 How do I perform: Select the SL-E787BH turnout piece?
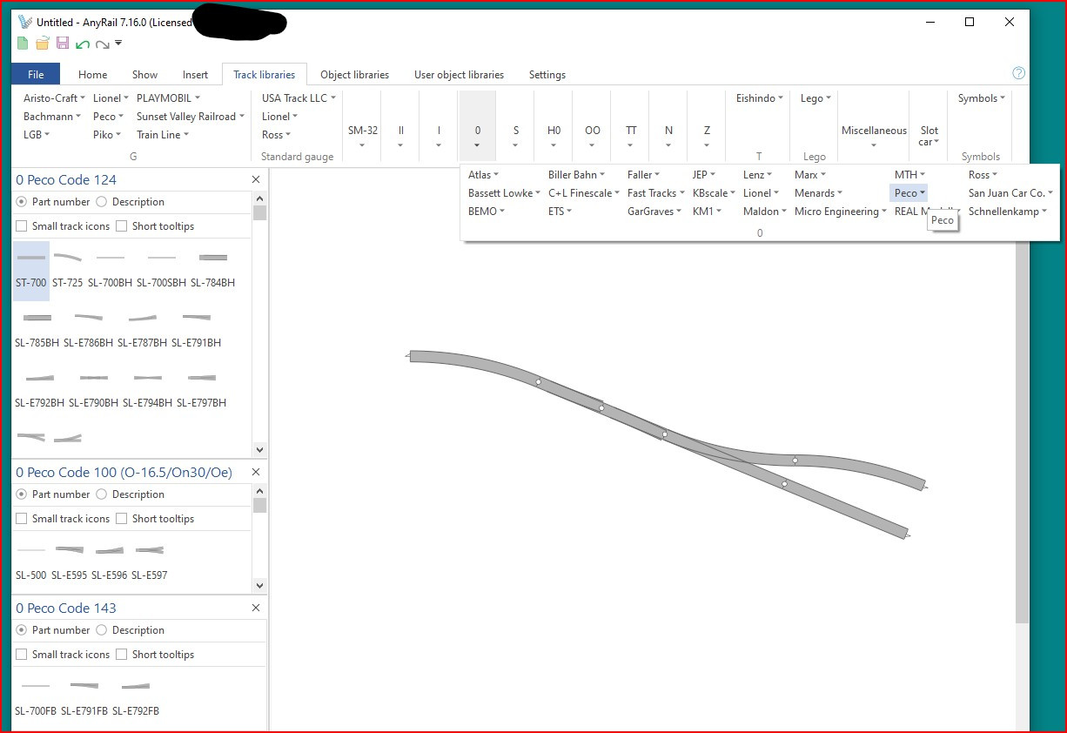coord(143,330)
